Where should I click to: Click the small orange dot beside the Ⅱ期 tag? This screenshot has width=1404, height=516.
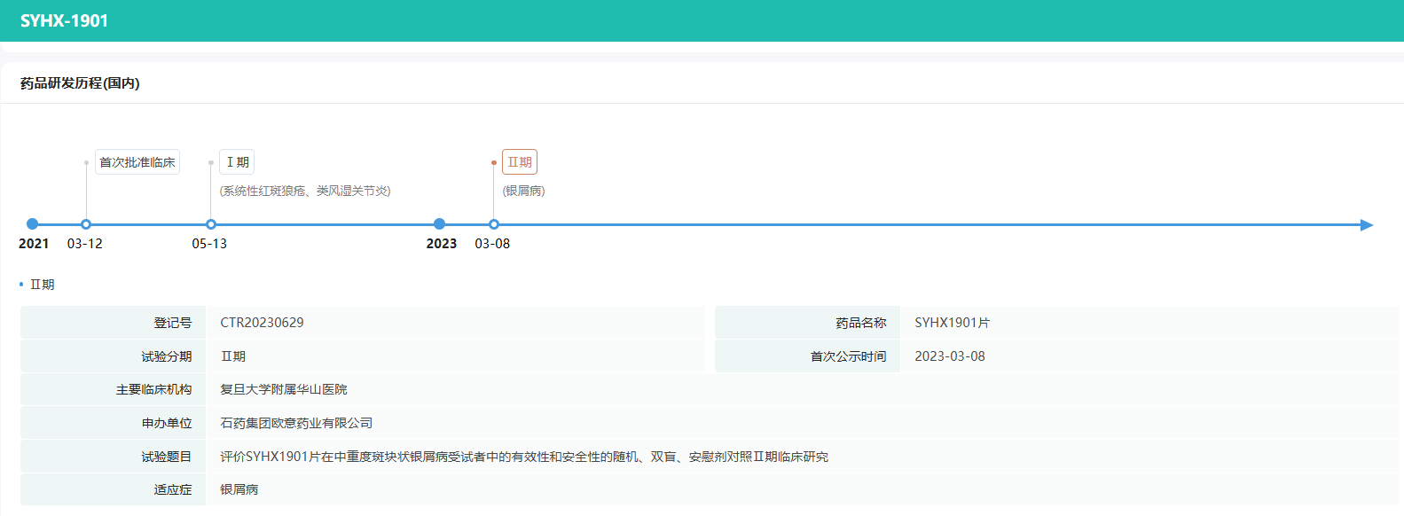494,163
